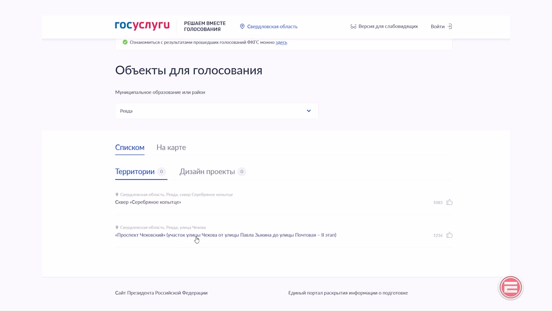552x311 pixels.
Task: Open the здесь results link
Action: pos(281,42)
